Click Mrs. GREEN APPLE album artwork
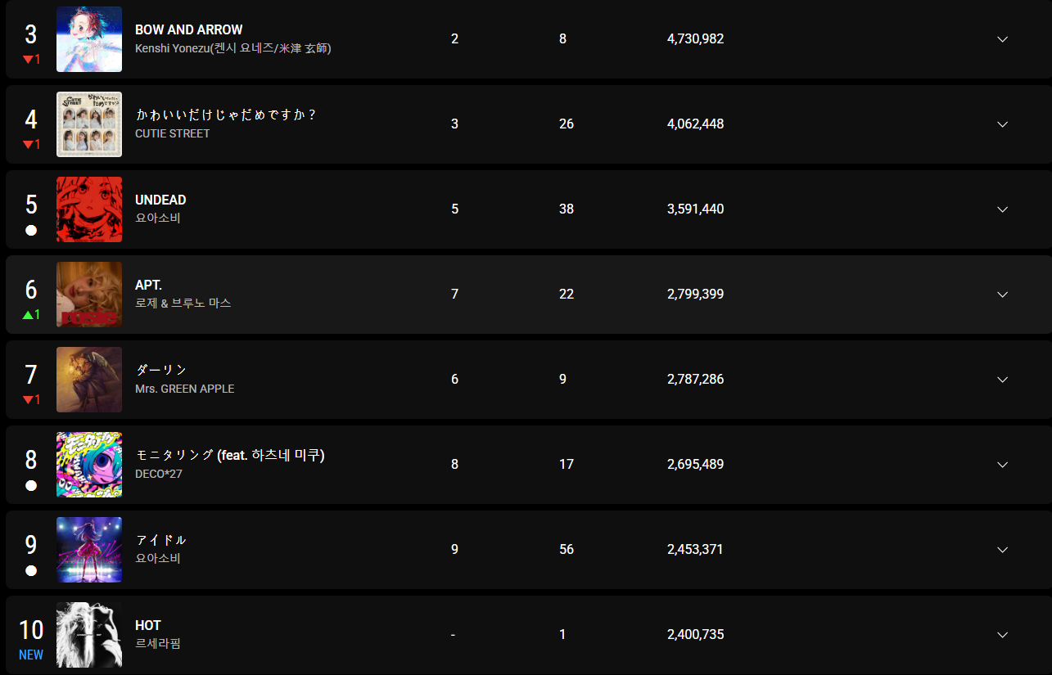The height and width of the screenshot is (675, 1052). (x=89, y=380)
